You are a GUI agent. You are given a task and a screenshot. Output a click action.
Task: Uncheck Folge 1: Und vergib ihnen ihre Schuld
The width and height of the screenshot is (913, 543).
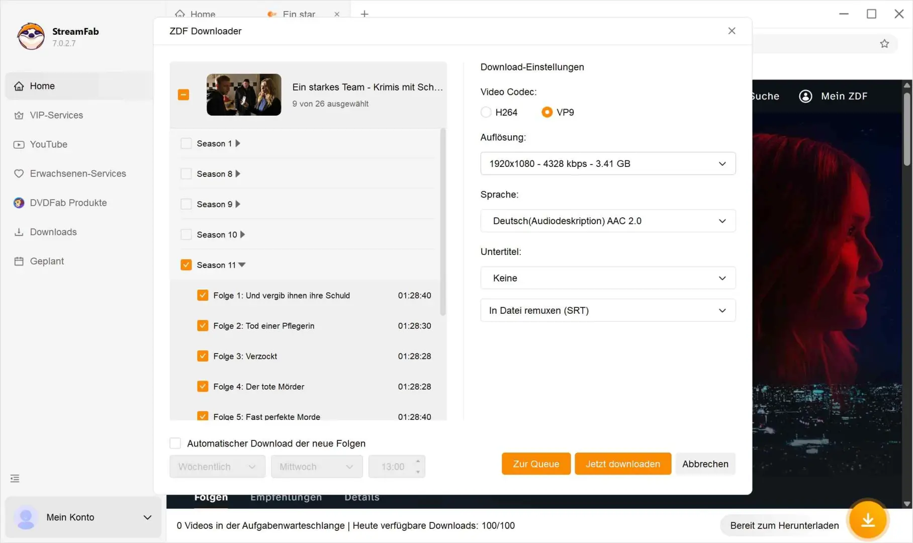click(203, 295)
